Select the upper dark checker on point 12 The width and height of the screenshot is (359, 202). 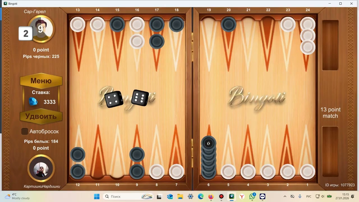pos(78,155)
